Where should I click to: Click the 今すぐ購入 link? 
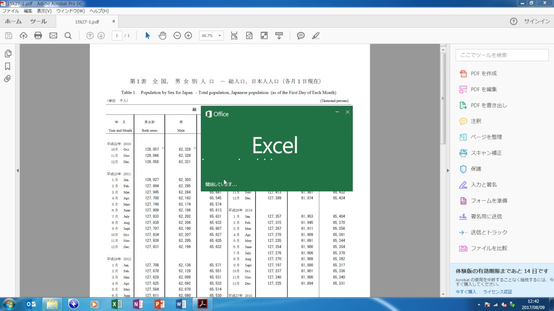pos(466,292)
